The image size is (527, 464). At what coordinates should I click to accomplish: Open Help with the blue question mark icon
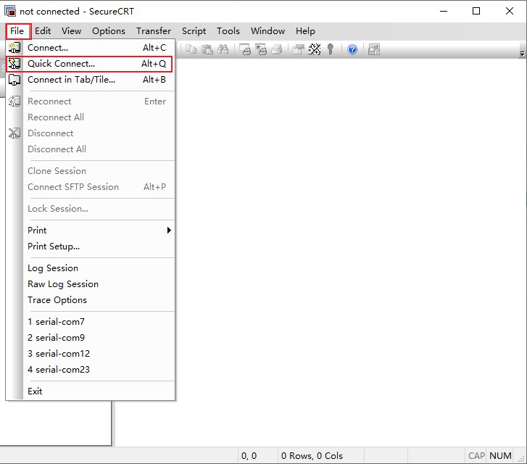[352, 49]
